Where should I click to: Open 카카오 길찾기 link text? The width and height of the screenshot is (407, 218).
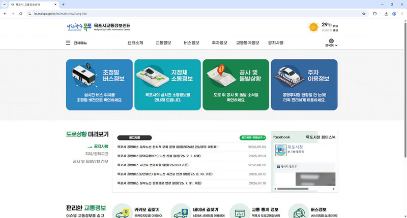(147, 209)
